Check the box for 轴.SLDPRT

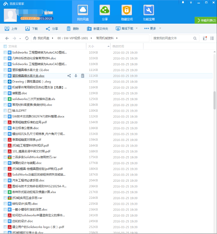[x=5, y=110]
